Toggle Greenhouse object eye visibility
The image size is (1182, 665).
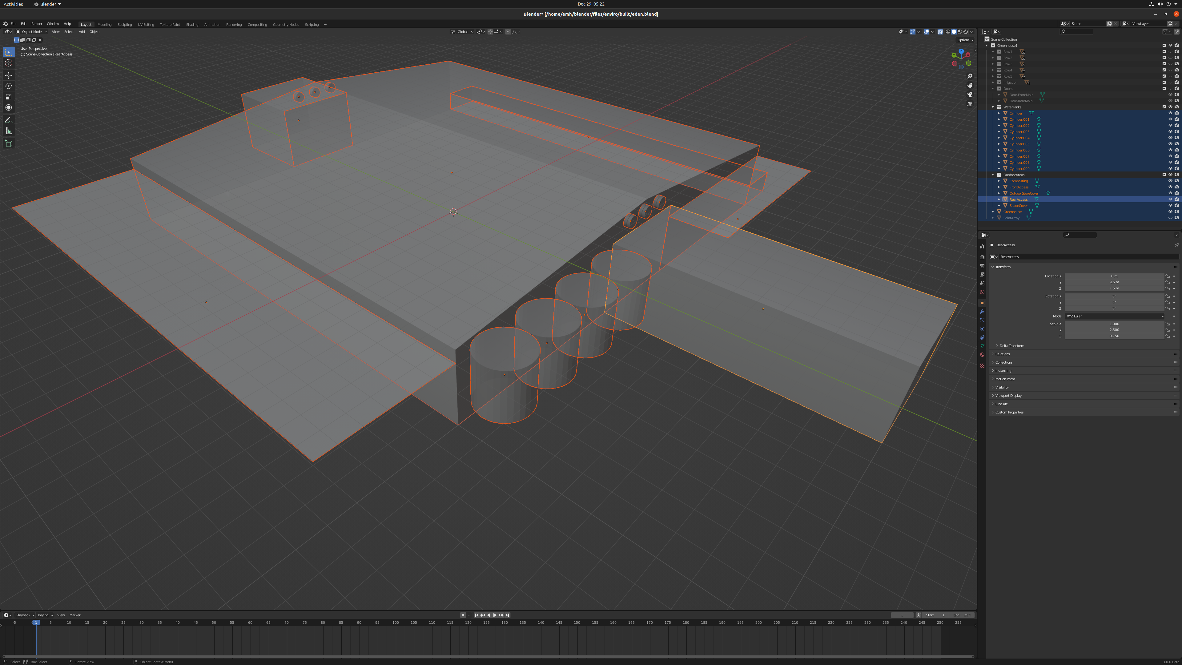point(1170,212)
